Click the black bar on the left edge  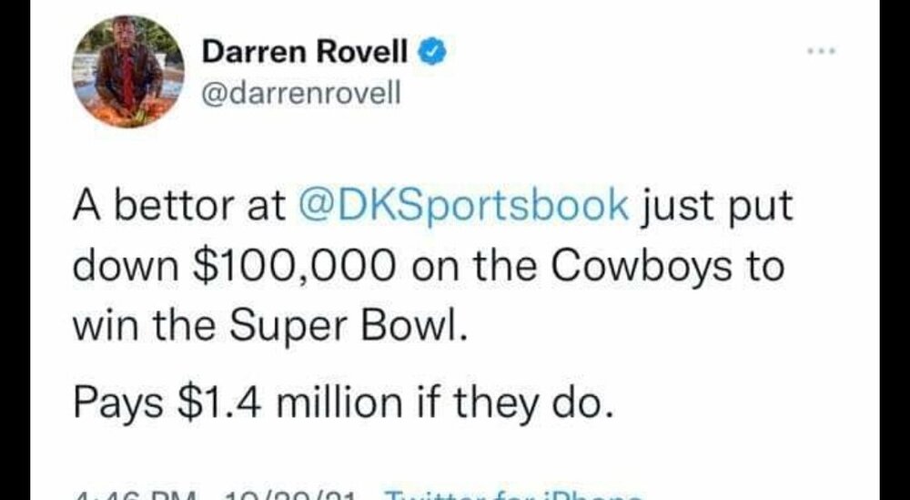pos(15,250)
